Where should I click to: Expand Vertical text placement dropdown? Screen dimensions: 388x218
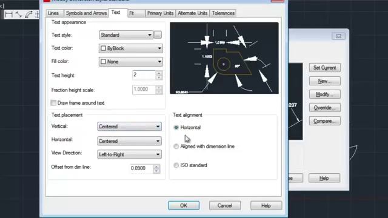click(129, 127)
